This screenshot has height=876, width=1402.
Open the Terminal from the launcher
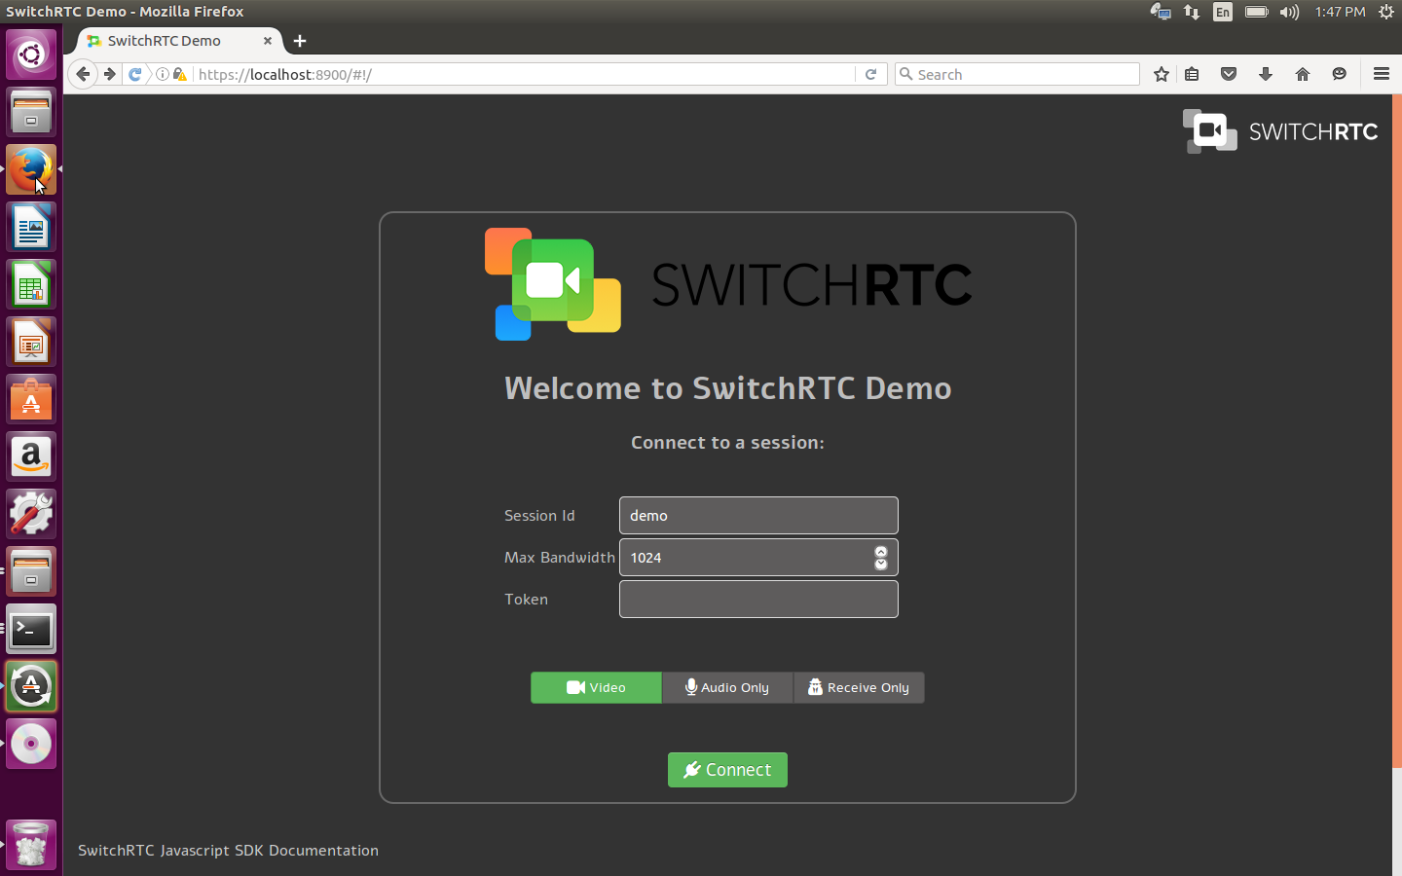click(31, 630)
